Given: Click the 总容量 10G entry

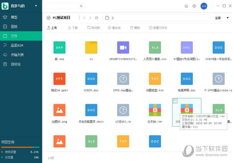Looking at the screenshot, I should coord(20,157).
